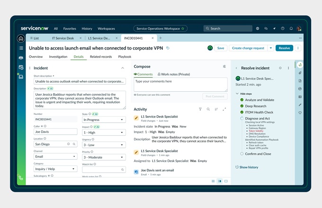Collapse the Incident section chevron
The image size is (322, 208).
click(x=123, y=68)
